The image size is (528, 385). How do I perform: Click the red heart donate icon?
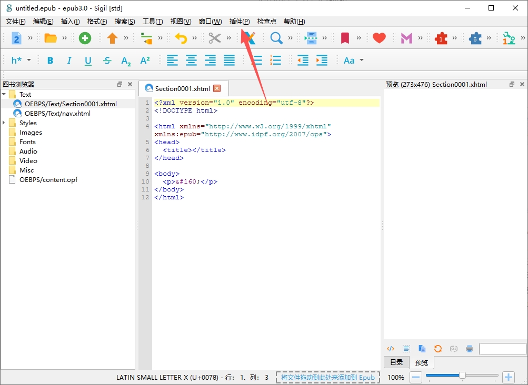(379, 38)
